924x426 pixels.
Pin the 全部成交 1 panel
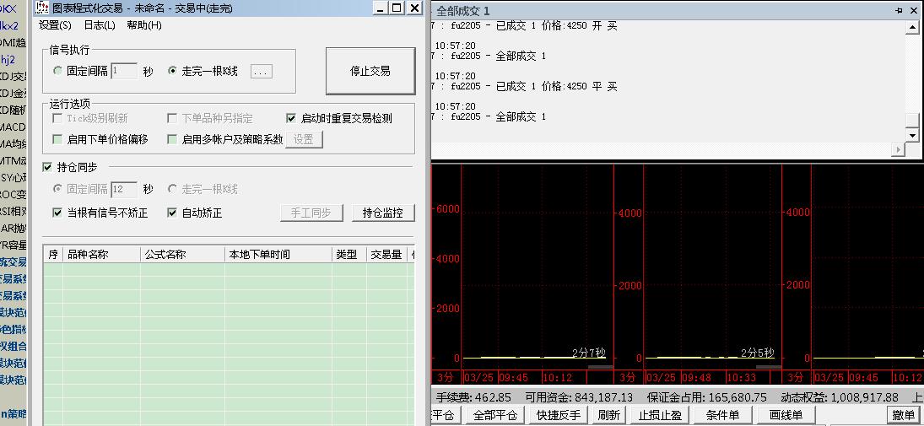[x=900, y=11]
